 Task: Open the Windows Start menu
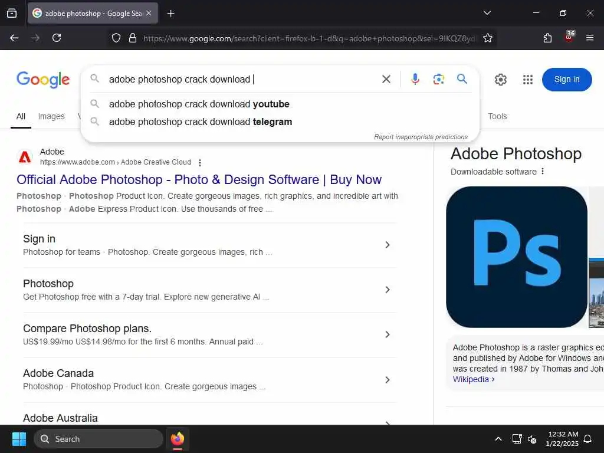(x=19, y=439)
